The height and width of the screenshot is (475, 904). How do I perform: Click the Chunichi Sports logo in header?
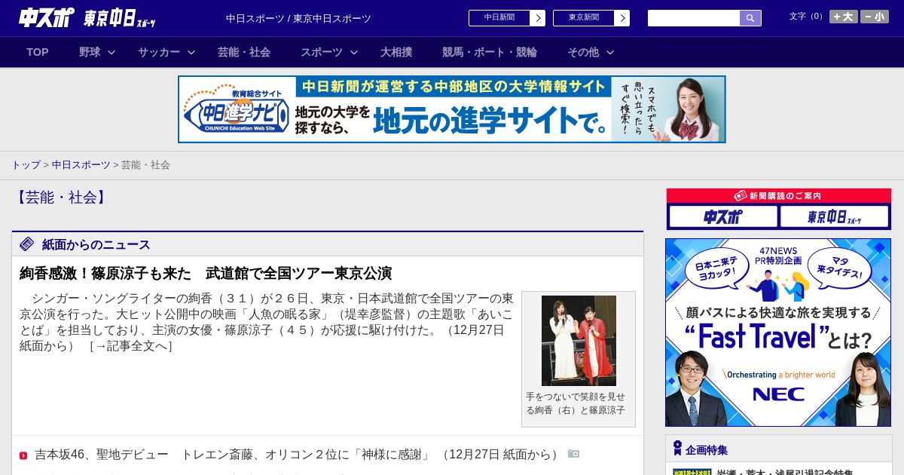point(47,17)
